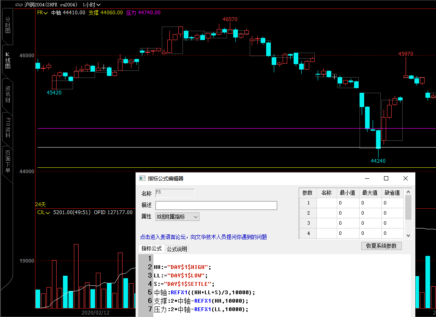Switch to the 页面下单 side tab
436x317 pixels.
pos(7,162)
